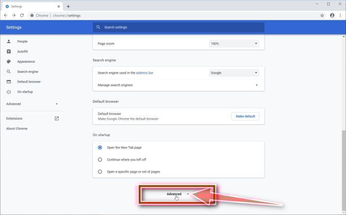Select Continue where you left off
Image resolution: width=346 pixels, height=215 pixels.
(100, 160)
